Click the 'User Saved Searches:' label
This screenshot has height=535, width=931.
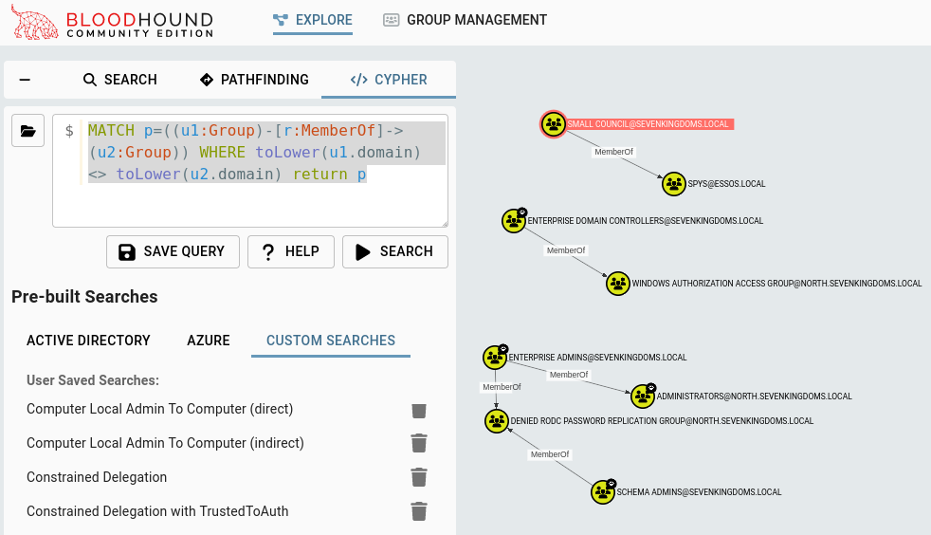93,380
